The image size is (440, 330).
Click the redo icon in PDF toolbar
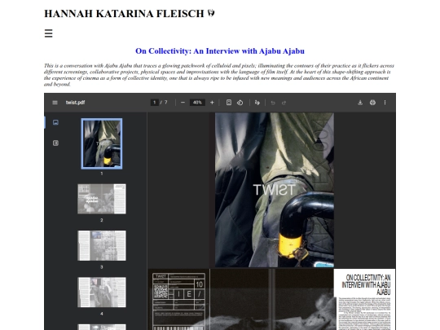click(x=284, y=103)
